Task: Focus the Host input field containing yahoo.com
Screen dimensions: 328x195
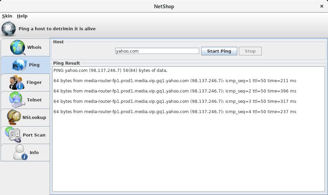Action: 157,51
